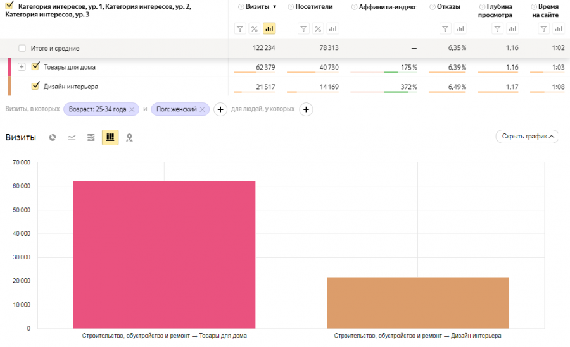Collapse chart with Скрыть график

[527, 136]
